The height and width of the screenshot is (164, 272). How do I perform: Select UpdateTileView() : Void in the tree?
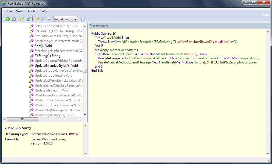(52, 90)
